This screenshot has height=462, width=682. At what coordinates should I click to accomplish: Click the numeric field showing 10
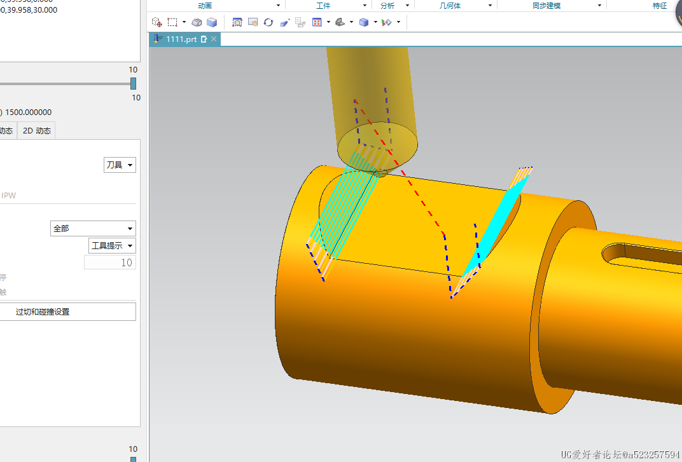[110, 262]
